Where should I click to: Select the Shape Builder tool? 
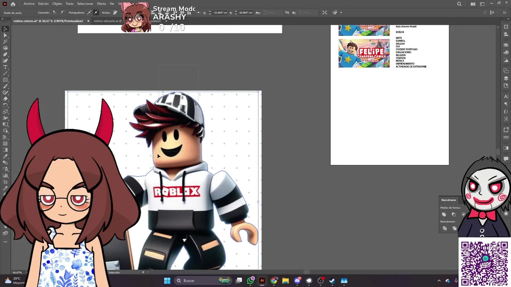coord(6,131)
